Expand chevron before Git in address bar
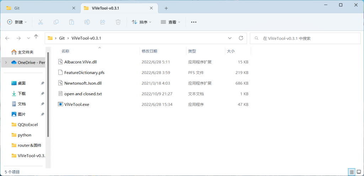Image resolution: width=364 pixels, height=176 pixels. point(56,38)
